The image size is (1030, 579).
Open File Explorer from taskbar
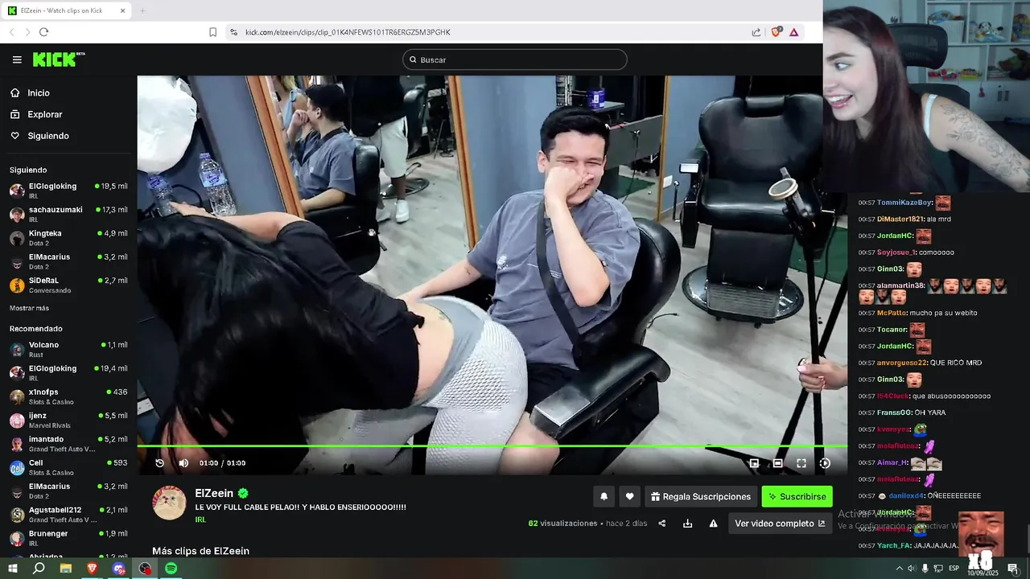pyautogui.click(x=66, y=569)
